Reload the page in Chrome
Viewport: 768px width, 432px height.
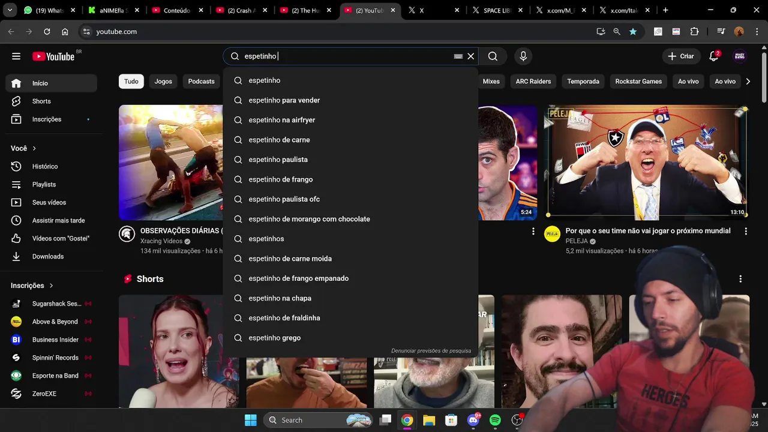(47, 32)
